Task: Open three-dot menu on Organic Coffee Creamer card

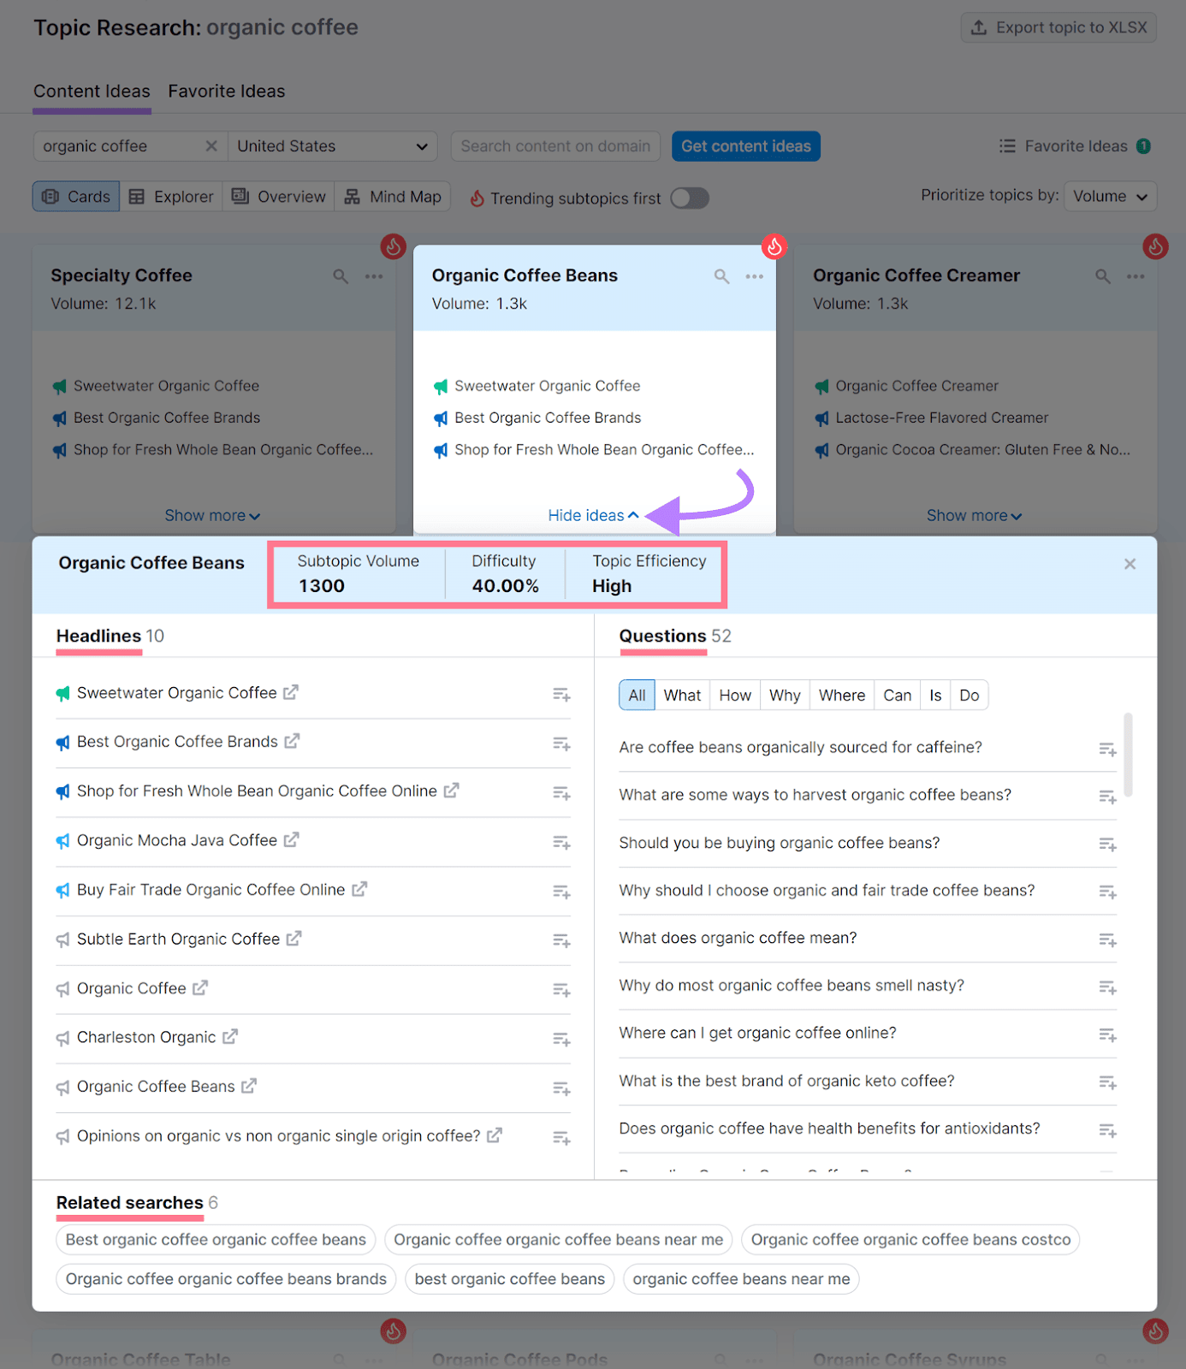Action: [x=1136, y=276]
